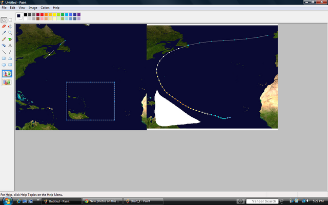The height and width of the screenshot is (205, 328).
Task: Select the Text tool
Action: (10, 46)
